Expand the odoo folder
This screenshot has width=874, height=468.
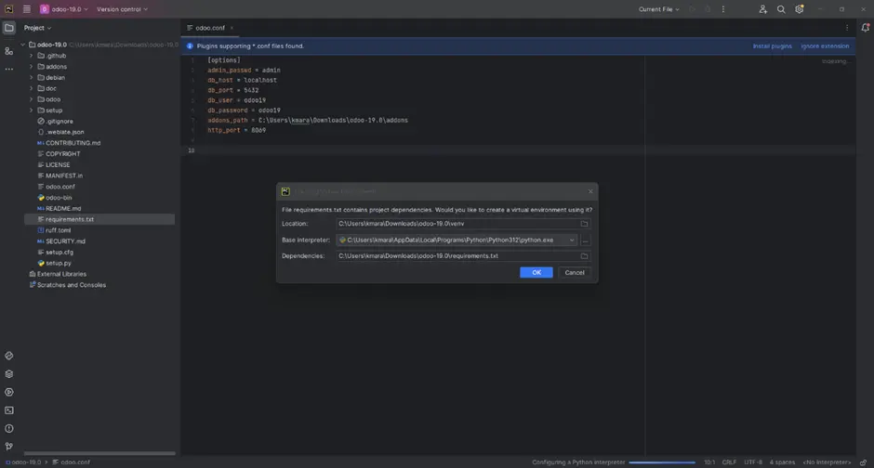click(x=32, y=99)
